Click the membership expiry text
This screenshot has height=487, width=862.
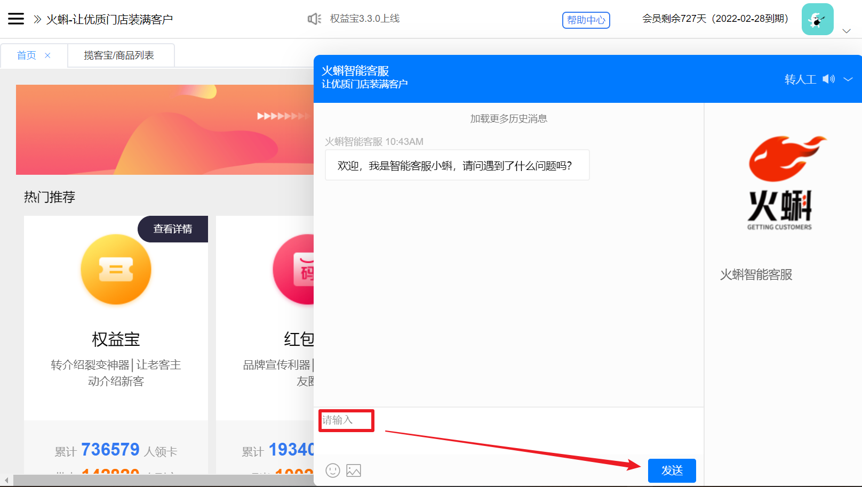(x=715, y=19)
